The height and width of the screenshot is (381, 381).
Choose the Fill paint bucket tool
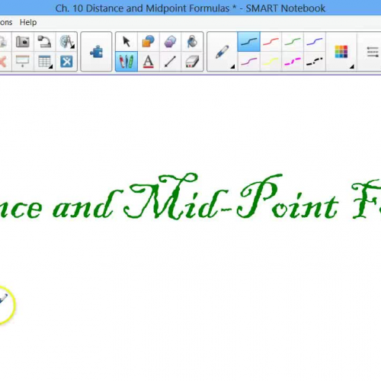192,41
